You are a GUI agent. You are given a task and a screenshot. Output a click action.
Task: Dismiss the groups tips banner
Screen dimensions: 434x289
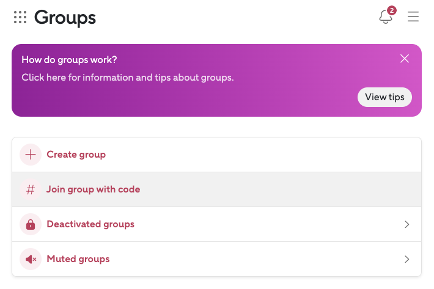coord(404,59)
